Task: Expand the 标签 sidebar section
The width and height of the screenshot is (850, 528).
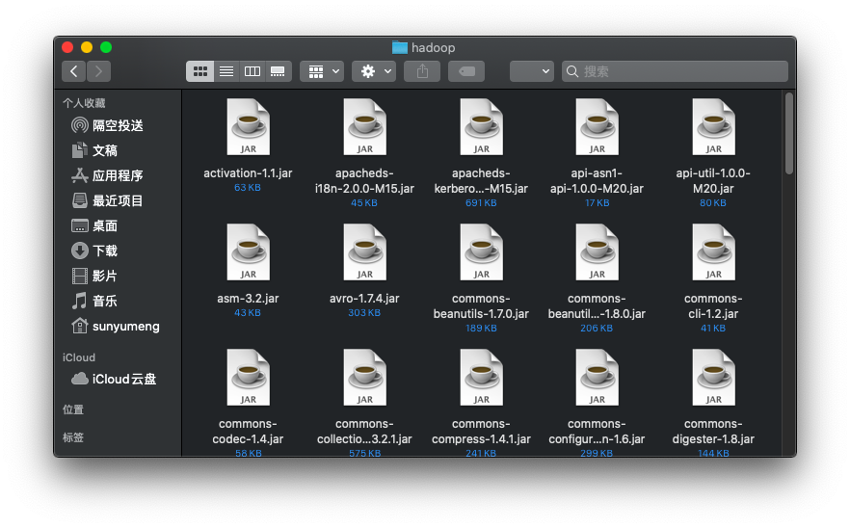Action: click(73, 437)
